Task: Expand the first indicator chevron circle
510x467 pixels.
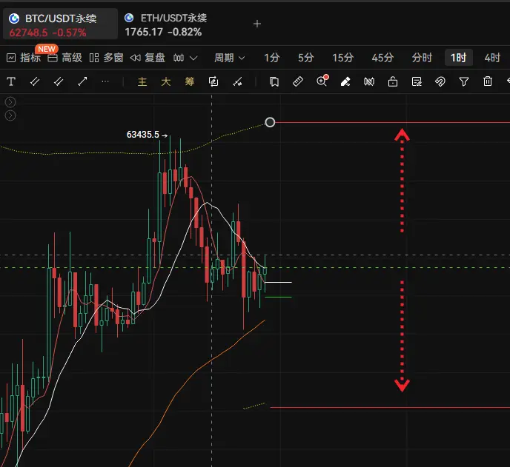Action: coord(10,102)
